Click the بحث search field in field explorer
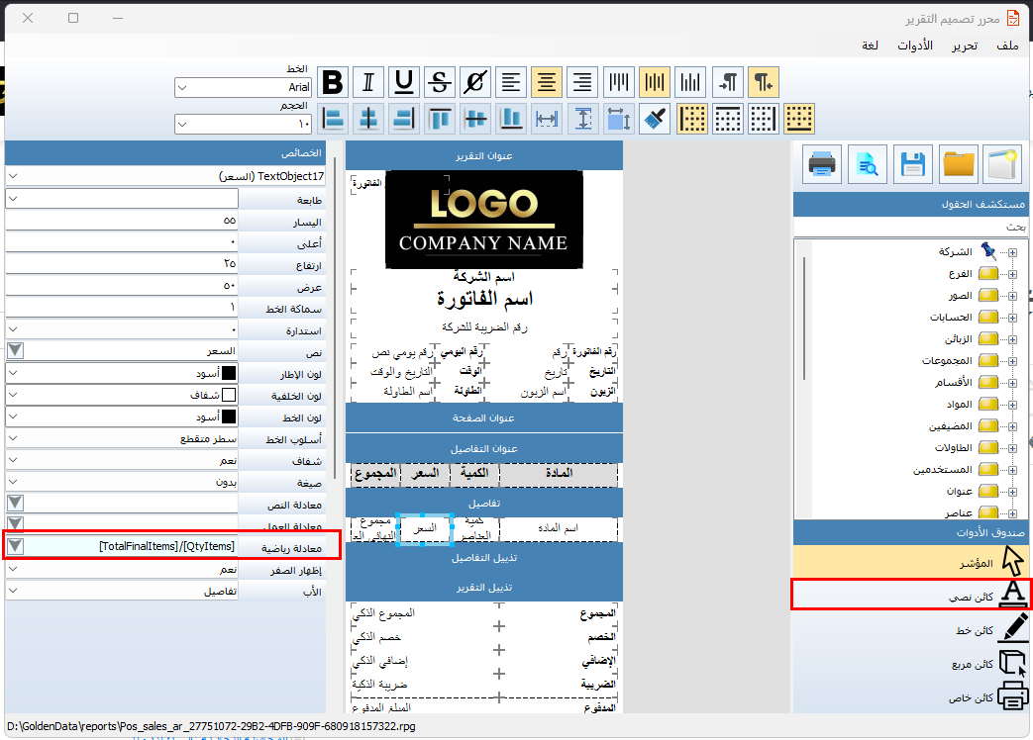 coord(910,227)
